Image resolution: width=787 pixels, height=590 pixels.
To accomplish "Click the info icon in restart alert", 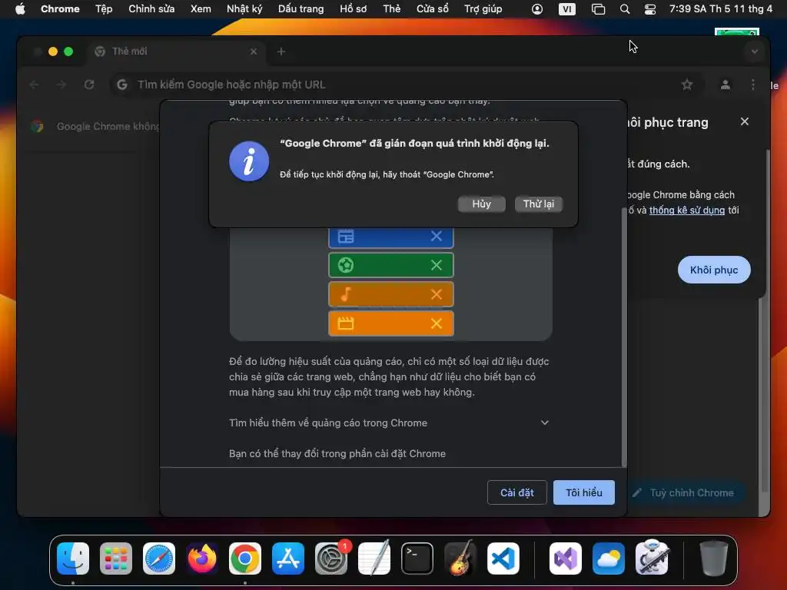I will pyautogui.click(x=249, y=161).
